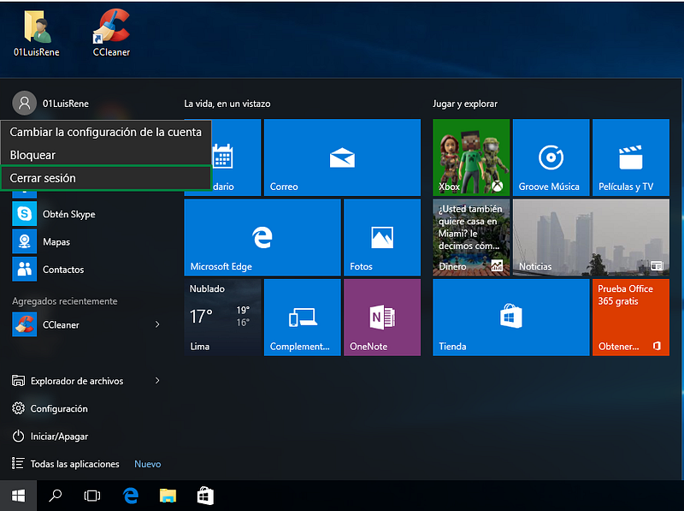Screen dimensions: 684x511
Task: Open taskbar search magnifier
Action: point(55,496)
